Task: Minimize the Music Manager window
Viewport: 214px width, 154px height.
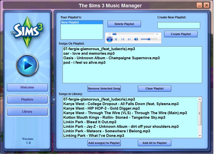Action: 199,6
